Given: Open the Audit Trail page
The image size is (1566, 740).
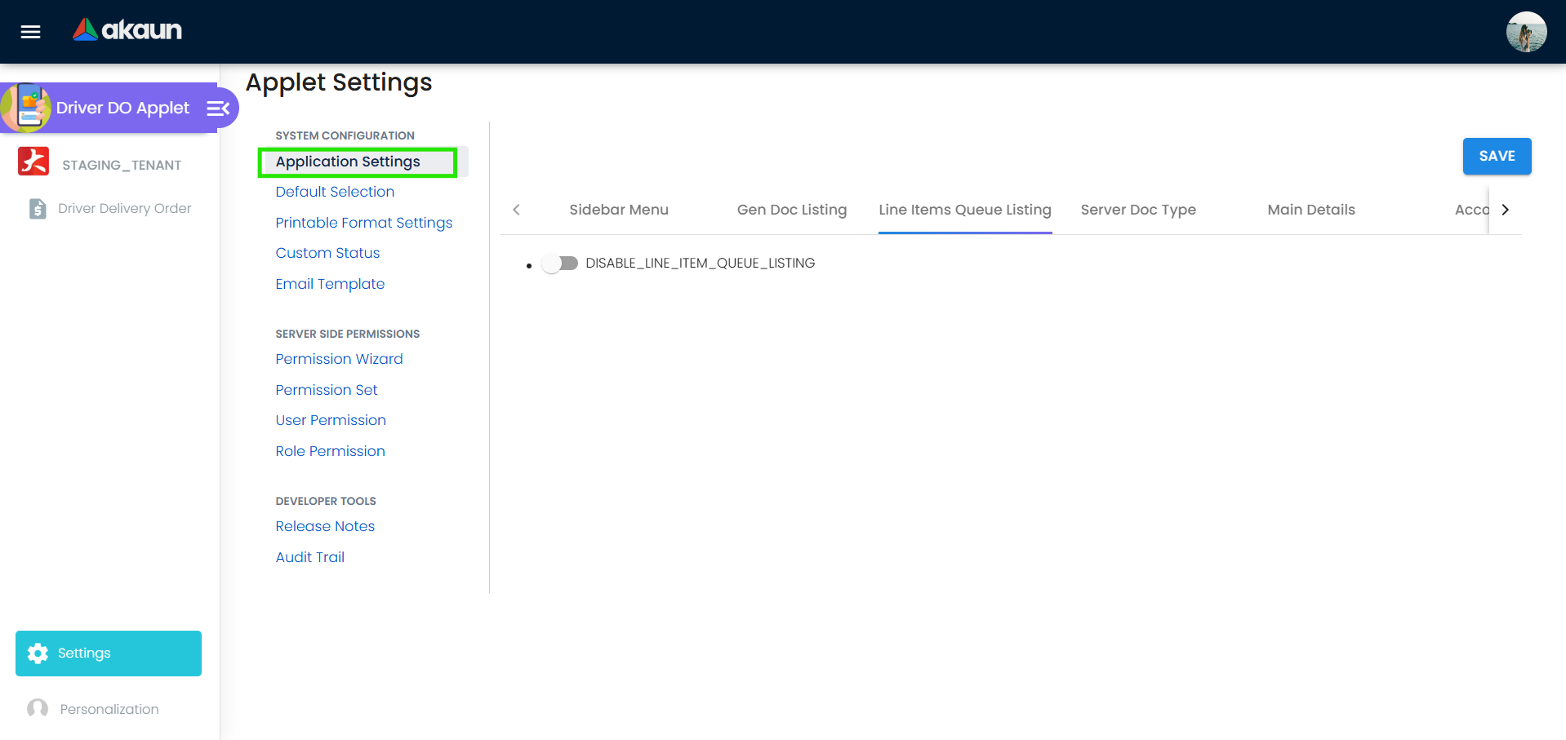Looking at the screenshot, I should tap(309, 556).
